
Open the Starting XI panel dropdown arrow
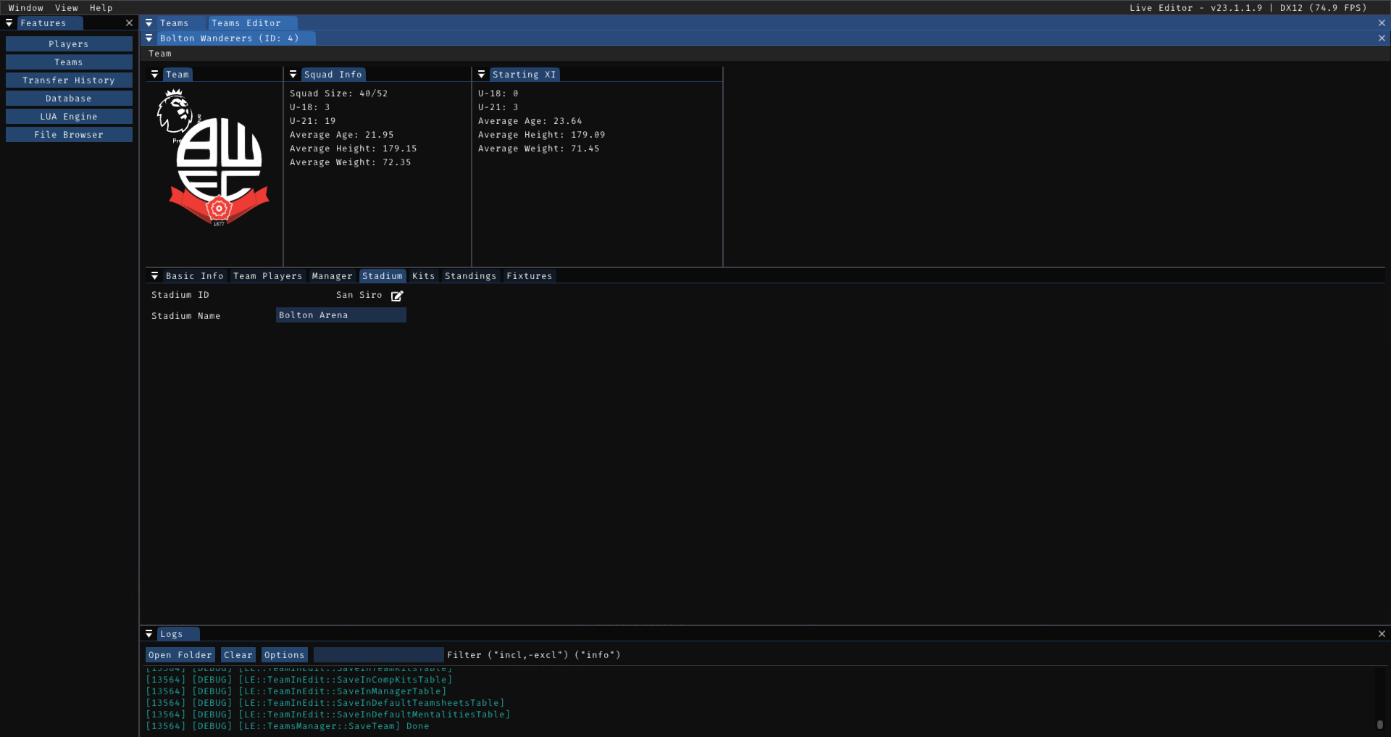482,75
